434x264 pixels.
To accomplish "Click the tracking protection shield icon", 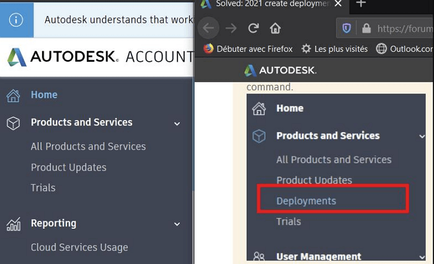I will click(x=347, y=28).
